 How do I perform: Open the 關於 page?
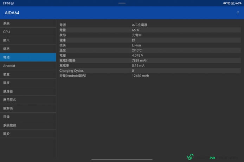click(x=28, y=134)
